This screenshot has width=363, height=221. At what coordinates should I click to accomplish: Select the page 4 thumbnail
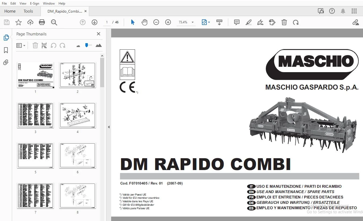(x=78, y=115)
